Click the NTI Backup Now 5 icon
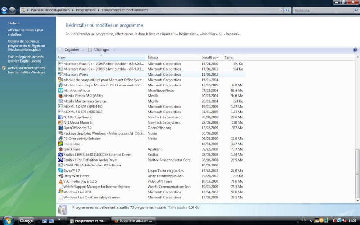The image size is (360, 225). pyautogui.click(x=61, y=117)
